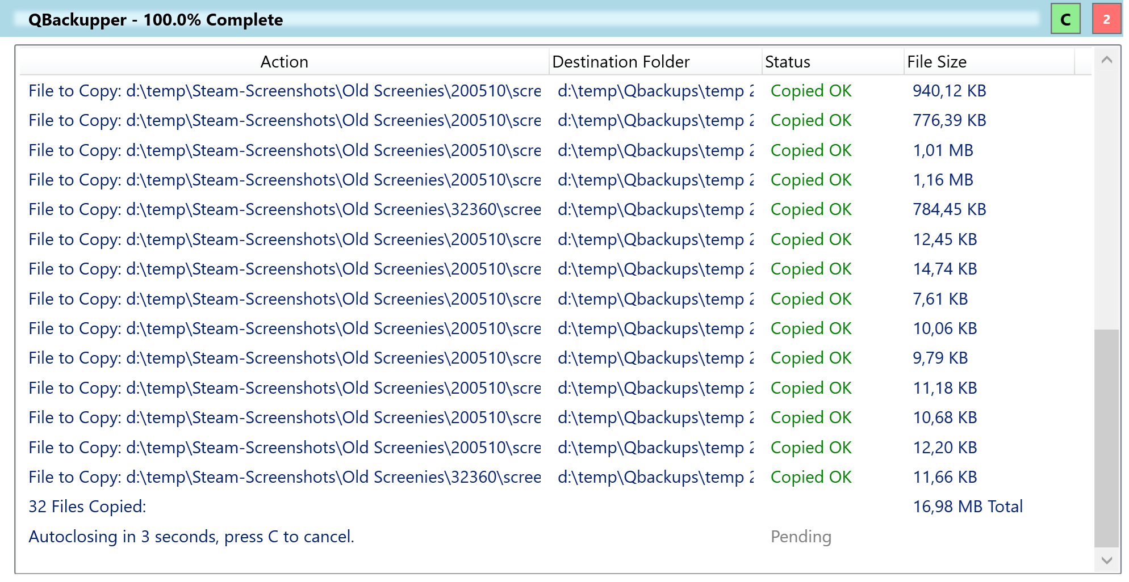
Task: Click the scrollbar down arrow
Action: 1106,560
